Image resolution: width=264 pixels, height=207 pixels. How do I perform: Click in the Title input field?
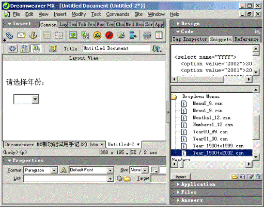(116, 48)
